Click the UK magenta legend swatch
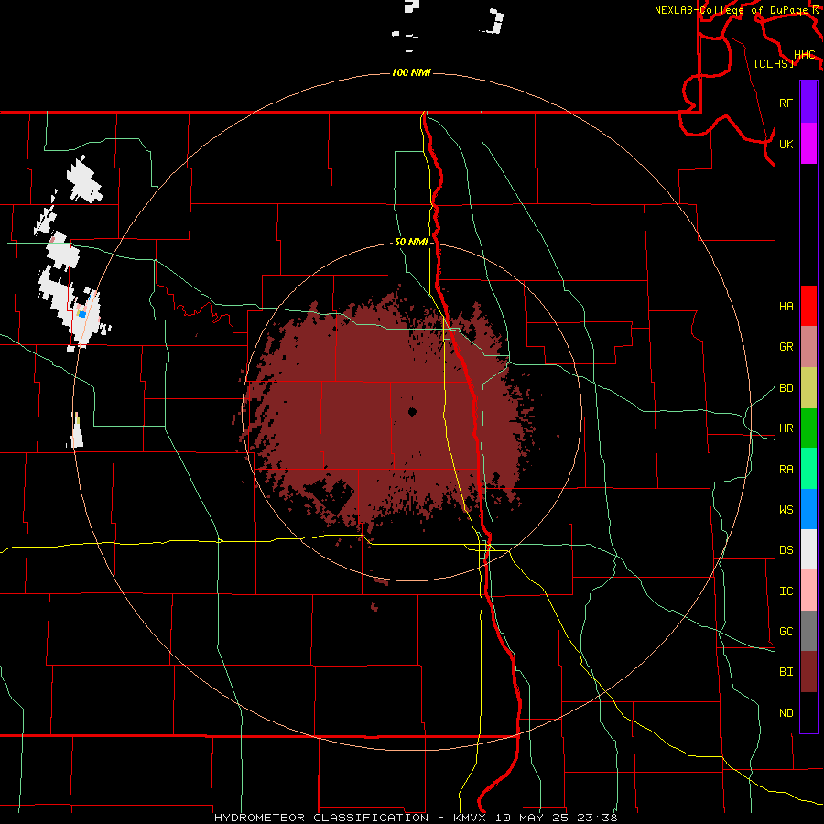Viewport: 824px width, 824px height. 808,144
